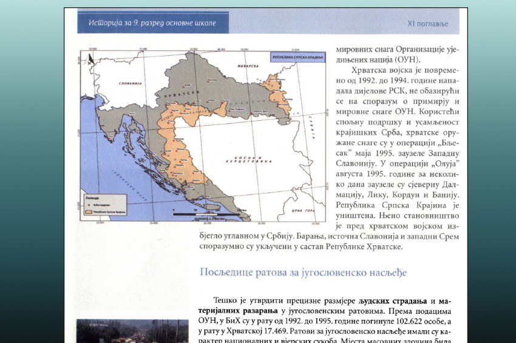Click the text 'Хрватска војска је повреме-'

coord(405,70)
